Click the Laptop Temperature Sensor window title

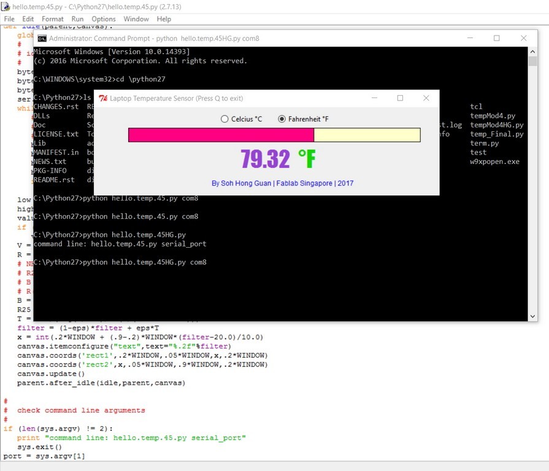pos(176,98)
